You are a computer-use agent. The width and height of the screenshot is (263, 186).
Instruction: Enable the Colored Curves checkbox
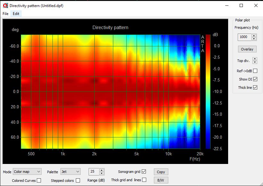tap(39, 180)
